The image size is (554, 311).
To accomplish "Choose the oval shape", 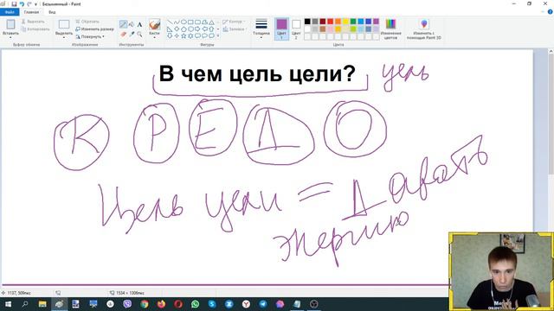I will [x=184, y=22].
